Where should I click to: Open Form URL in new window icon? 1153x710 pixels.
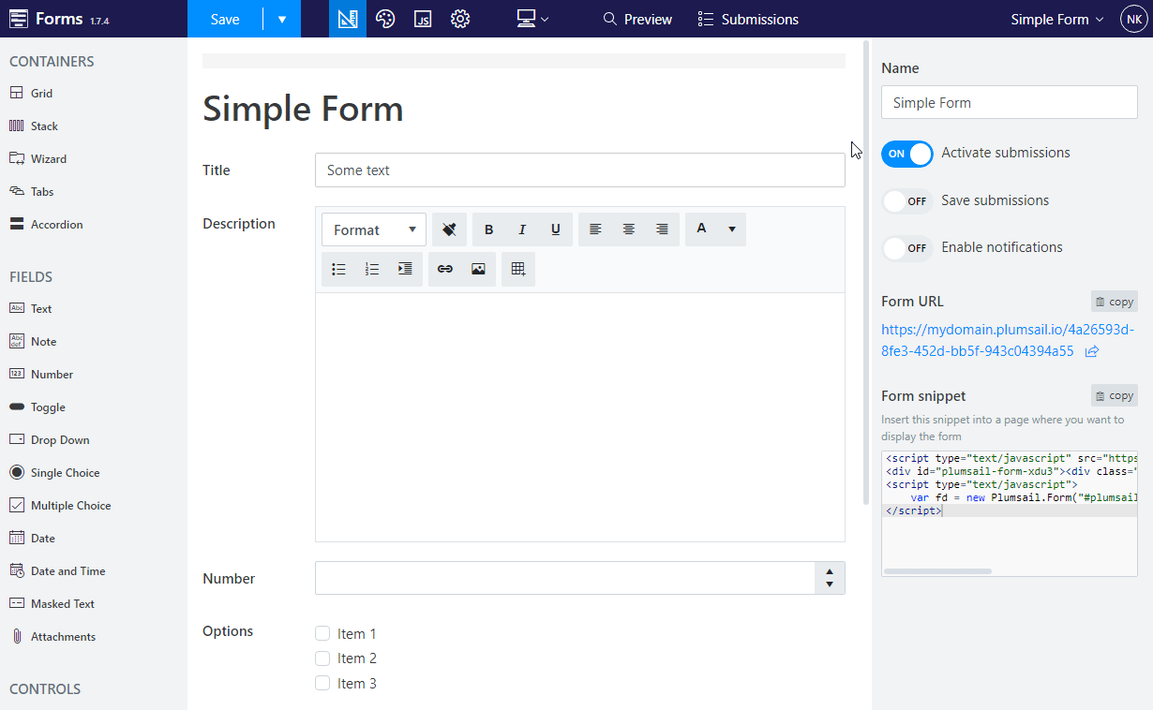pos(1091,351)
